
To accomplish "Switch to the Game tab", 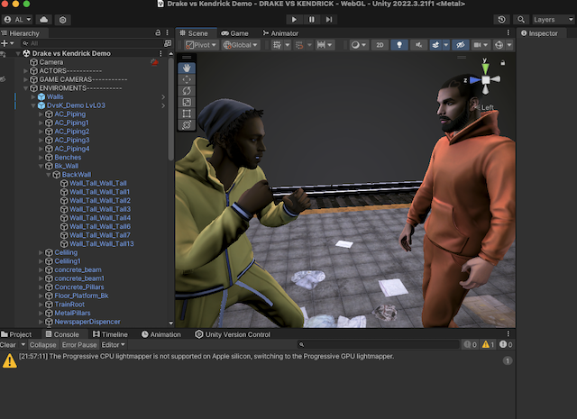I will point(234,33).
